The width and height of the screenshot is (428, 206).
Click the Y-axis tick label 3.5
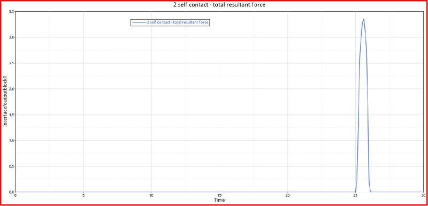pos(11,11)
